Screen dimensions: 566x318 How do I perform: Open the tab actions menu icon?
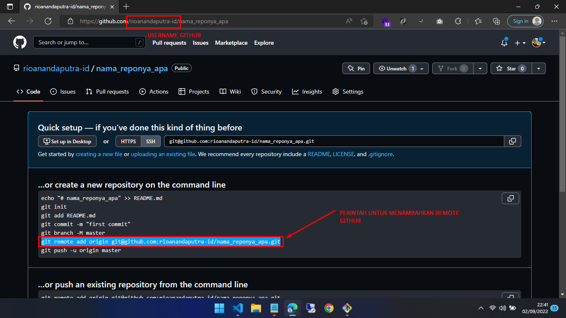coord(10,7)
